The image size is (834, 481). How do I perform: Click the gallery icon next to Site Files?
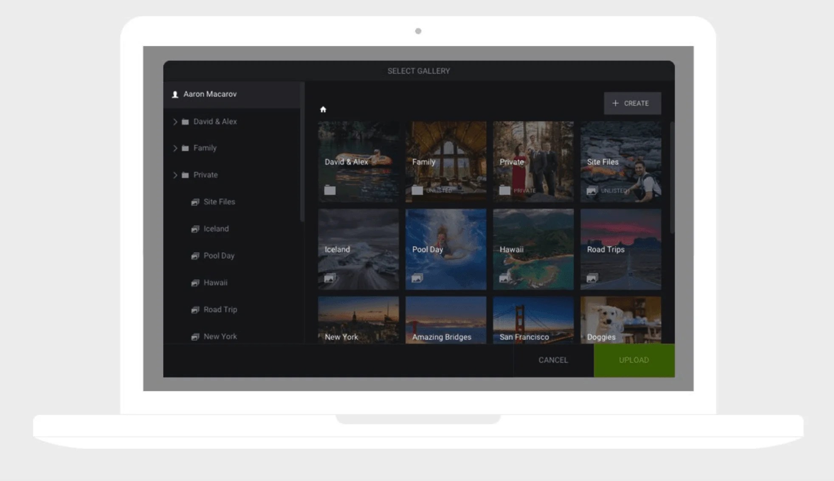point(195,202)
